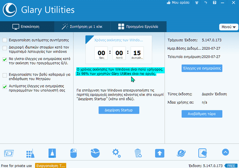The width and height of the screenshot is (239, 168).
Task: Click the seconds counter showing 15
Action: (137, 53)
